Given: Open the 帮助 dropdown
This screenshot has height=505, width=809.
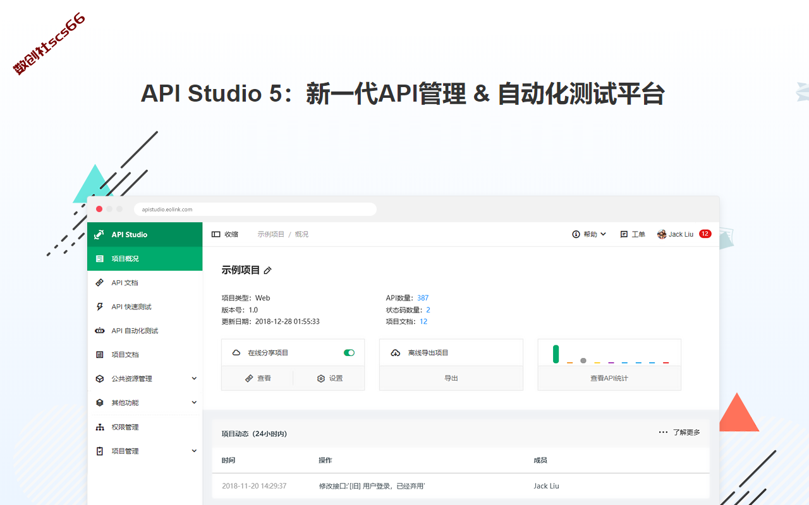Looking at the screenshot, I should pos(589,234).
